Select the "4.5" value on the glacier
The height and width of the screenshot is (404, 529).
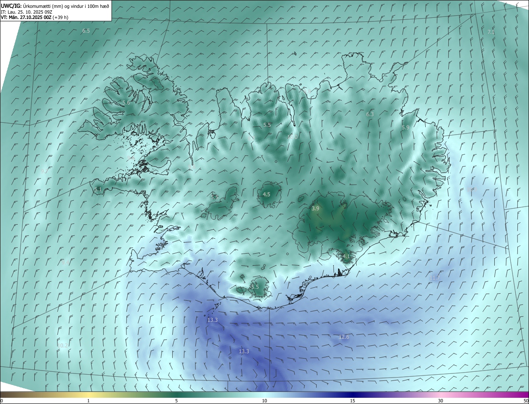267,194
